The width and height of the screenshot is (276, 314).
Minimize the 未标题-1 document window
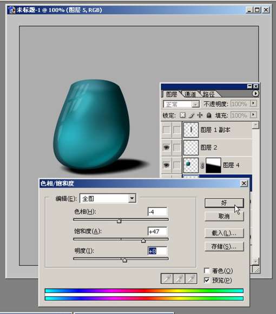click(249, 10)
